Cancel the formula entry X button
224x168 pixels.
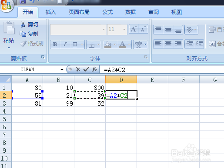(78, 69)
